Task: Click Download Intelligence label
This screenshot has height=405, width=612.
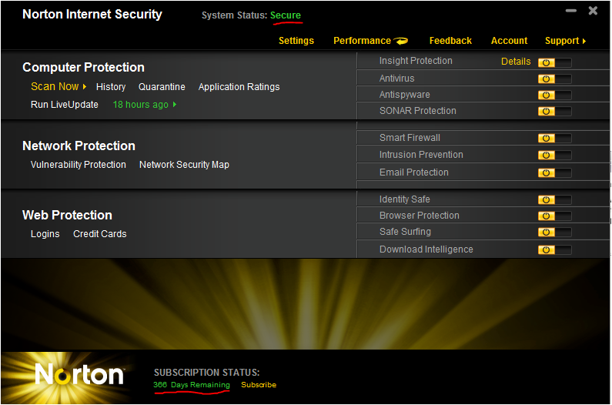Action: 426,249
